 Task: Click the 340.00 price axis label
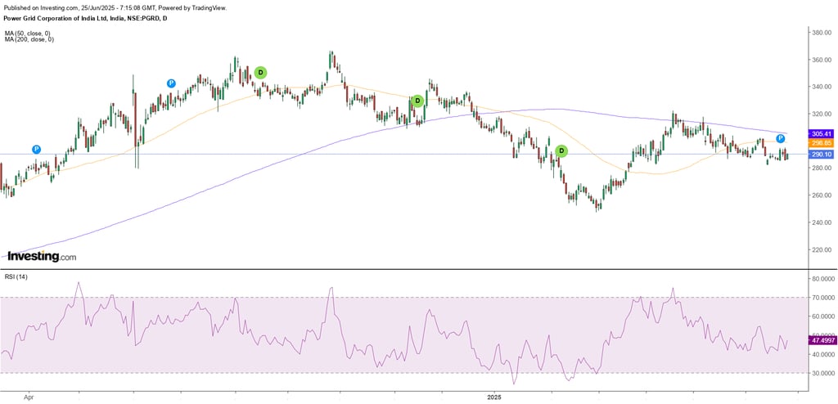click(823, 87)
